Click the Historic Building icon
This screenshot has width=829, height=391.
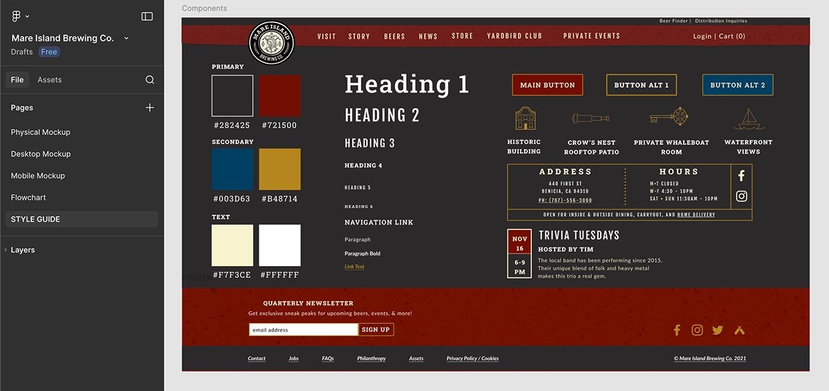(525, 118)
